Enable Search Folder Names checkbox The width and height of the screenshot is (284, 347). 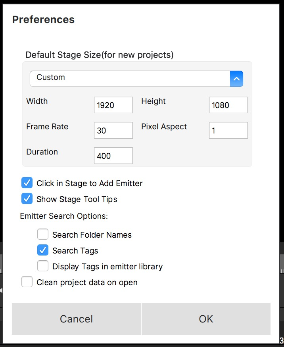coord(43,235)
